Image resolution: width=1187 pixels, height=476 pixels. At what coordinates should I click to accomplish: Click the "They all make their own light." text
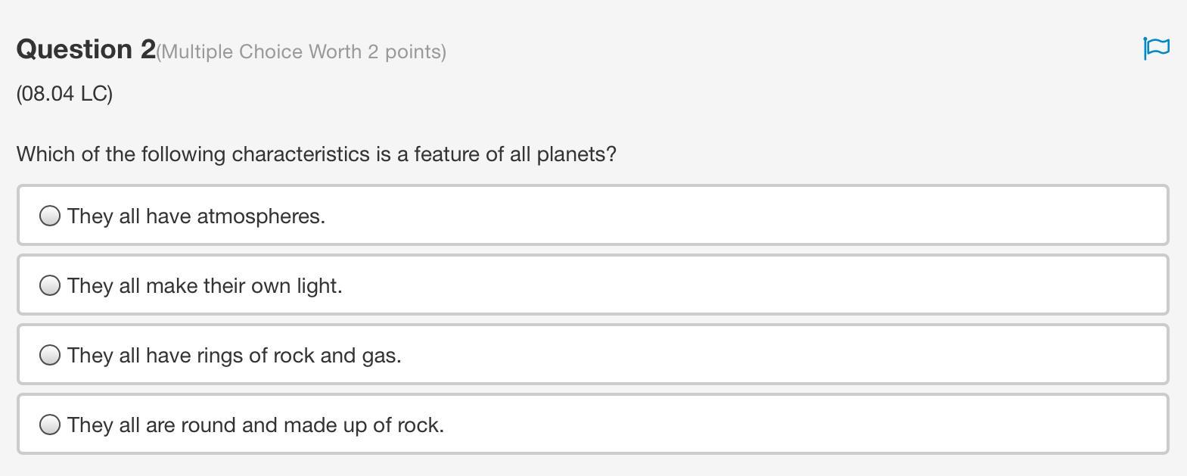pyautogui.click(x=204, y=286)
